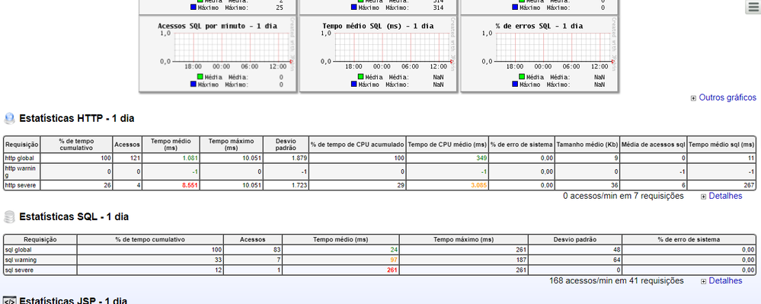The width and height of the screenshot is (761, 304).
Task: Open the Acessos SQL por minuto chart
Action: pyautogui.click(x=217, y=53)
